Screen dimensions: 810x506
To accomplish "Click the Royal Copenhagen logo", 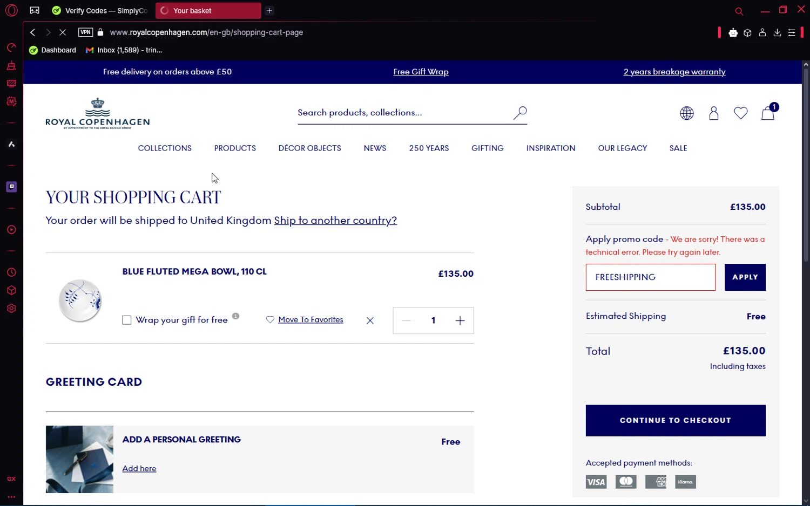I will 98,113.
